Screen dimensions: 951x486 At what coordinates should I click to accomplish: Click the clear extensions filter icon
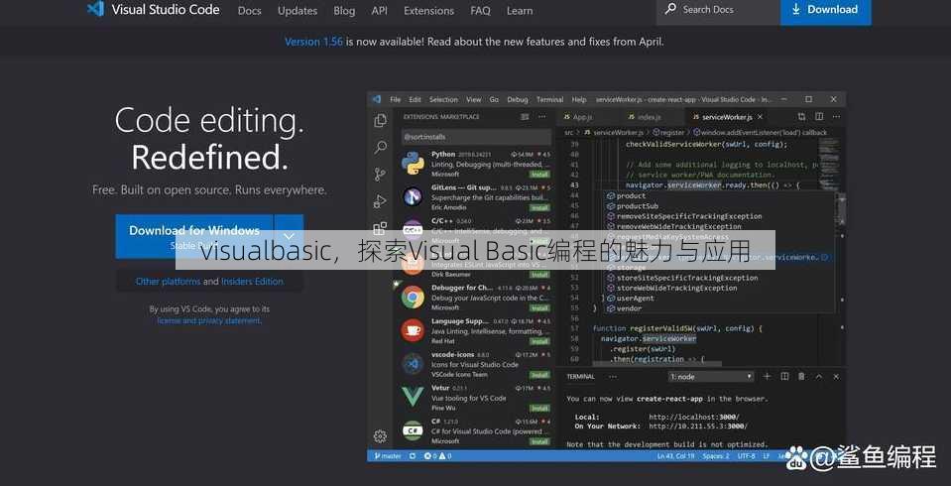pyautogui.click(x=526, y=116)
